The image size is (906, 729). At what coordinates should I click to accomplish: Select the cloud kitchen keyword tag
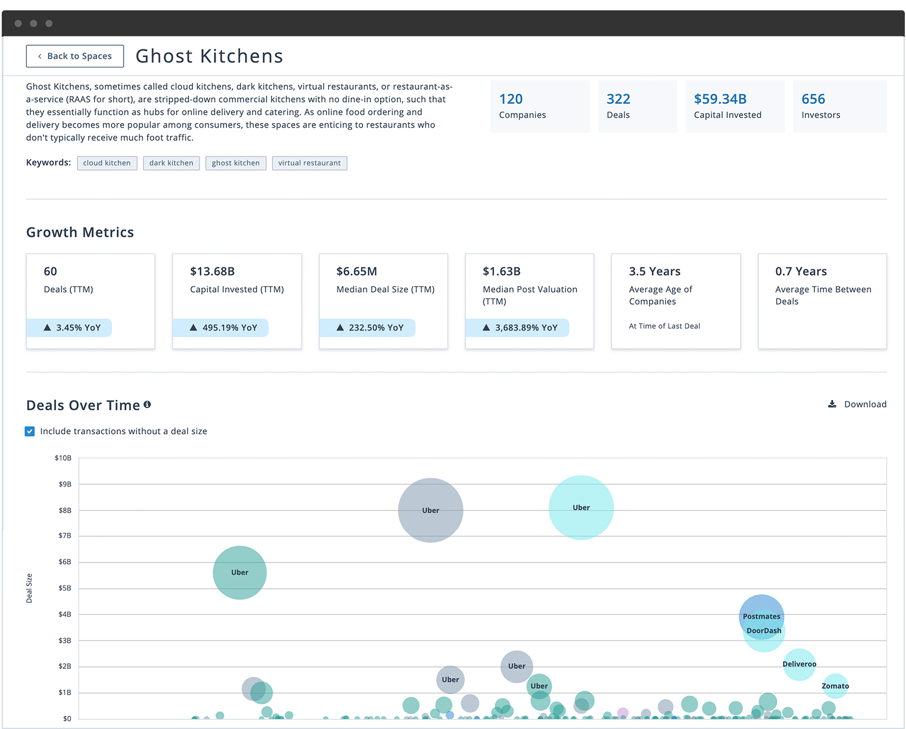click(107, 163)
